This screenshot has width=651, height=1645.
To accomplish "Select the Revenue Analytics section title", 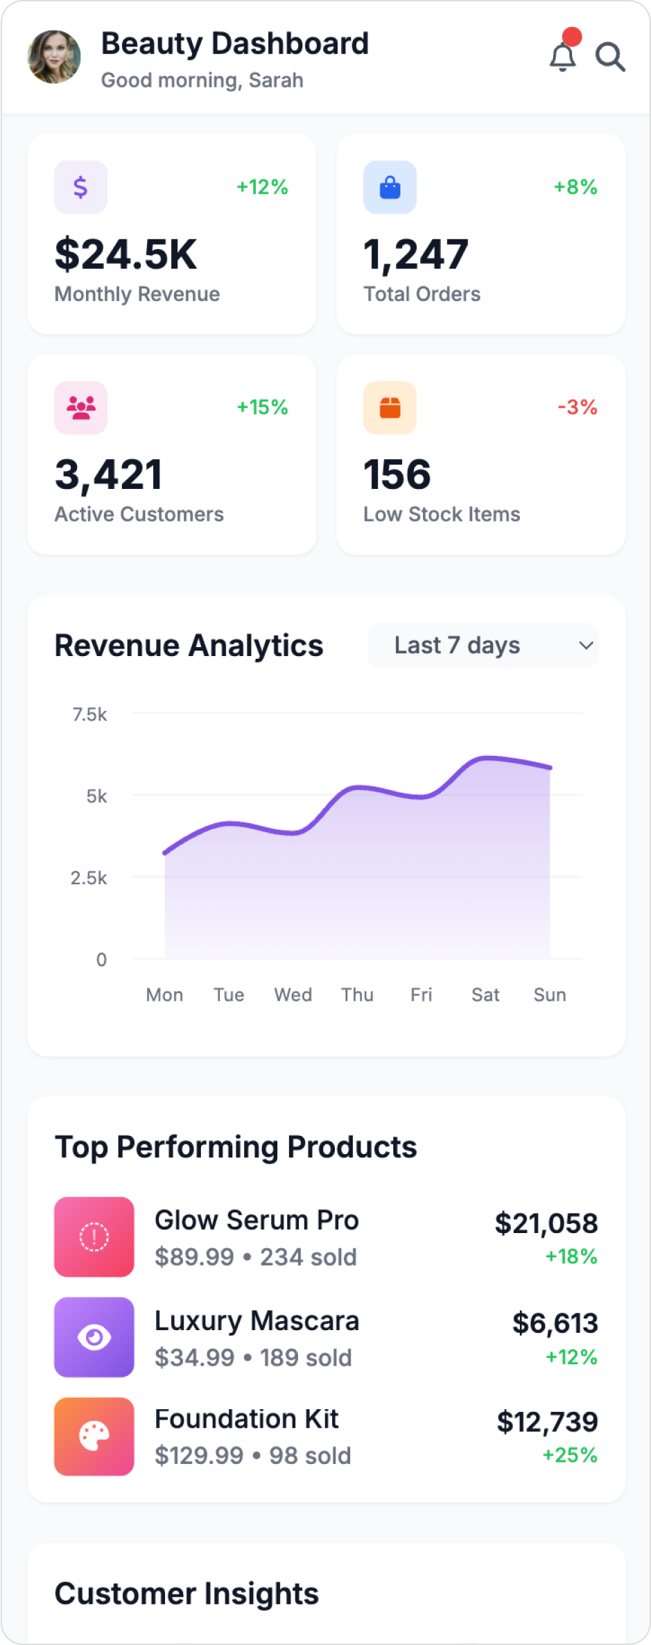I will [x=189, y=645].
